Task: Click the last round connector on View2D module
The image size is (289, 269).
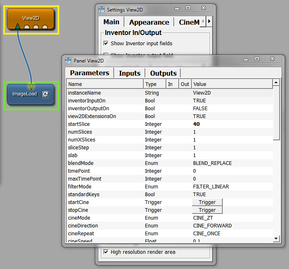Action: click(x=45, y=28)
